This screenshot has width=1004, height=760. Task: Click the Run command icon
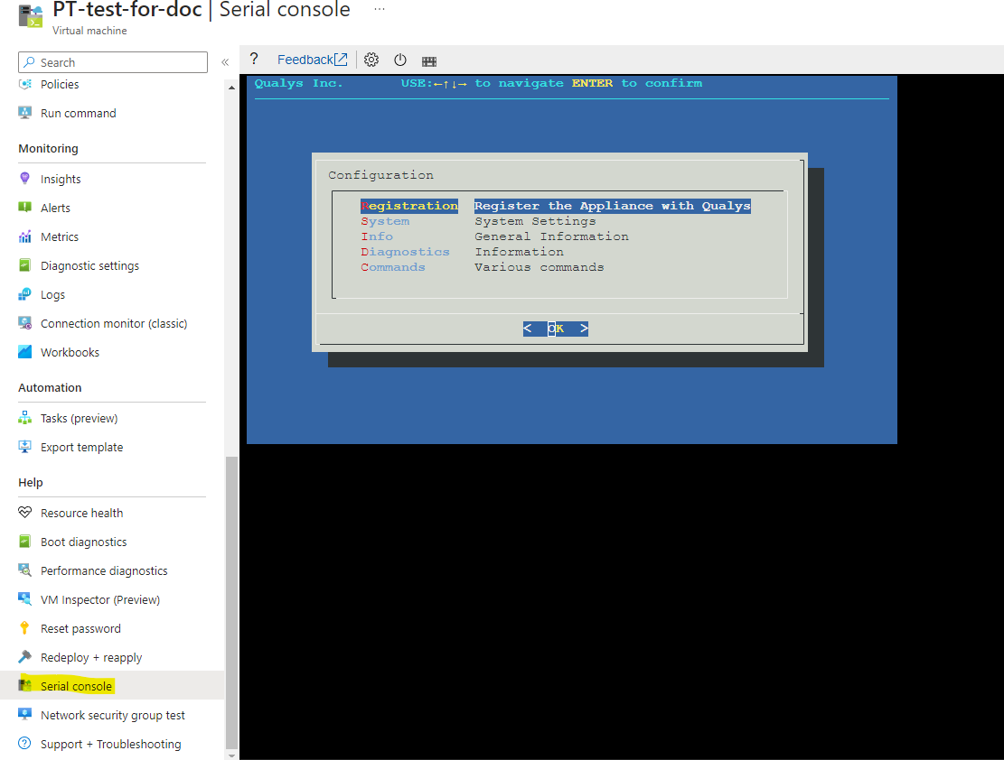tap(25, 113)
